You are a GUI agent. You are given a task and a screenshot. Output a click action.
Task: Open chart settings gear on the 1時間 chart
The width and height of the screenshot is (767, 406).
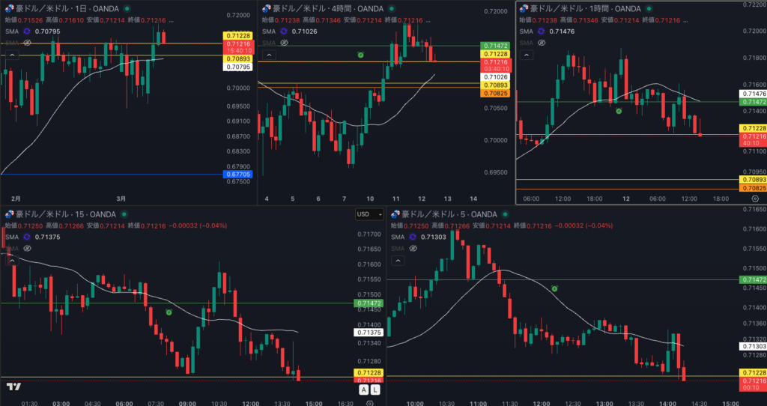point(755,199)
